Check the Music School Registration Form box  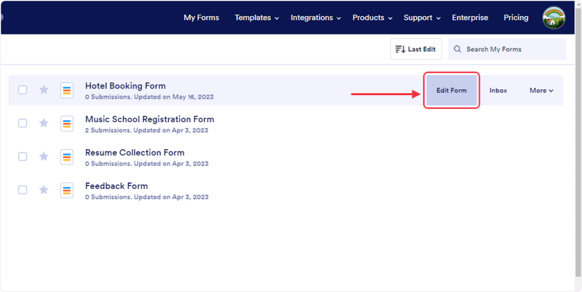click(23, 123)
